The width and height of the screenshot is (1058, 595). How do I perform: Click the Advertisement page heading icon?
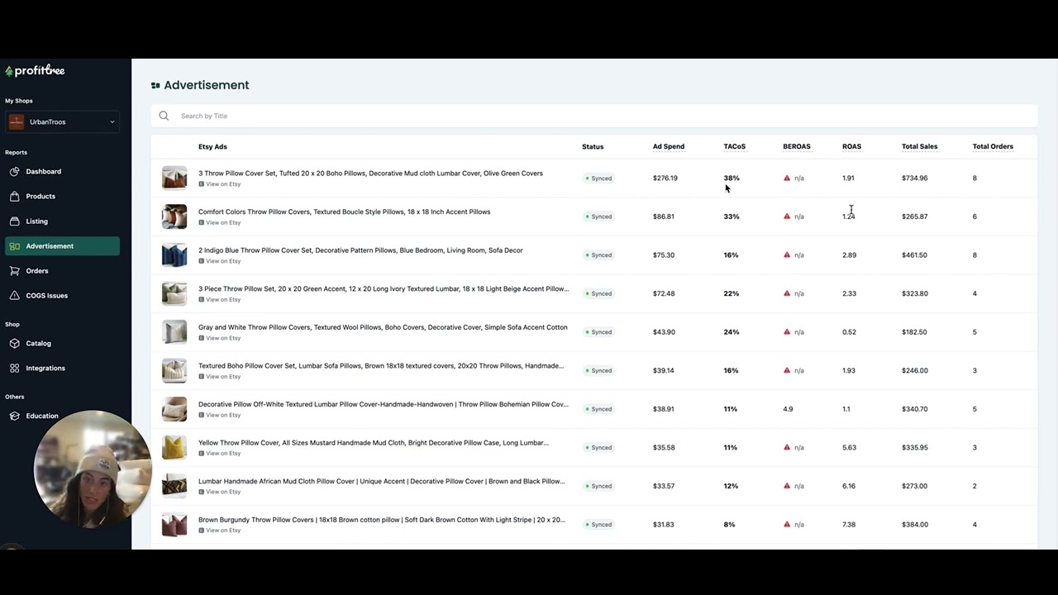pyautogui.click(x=155, y=85)
